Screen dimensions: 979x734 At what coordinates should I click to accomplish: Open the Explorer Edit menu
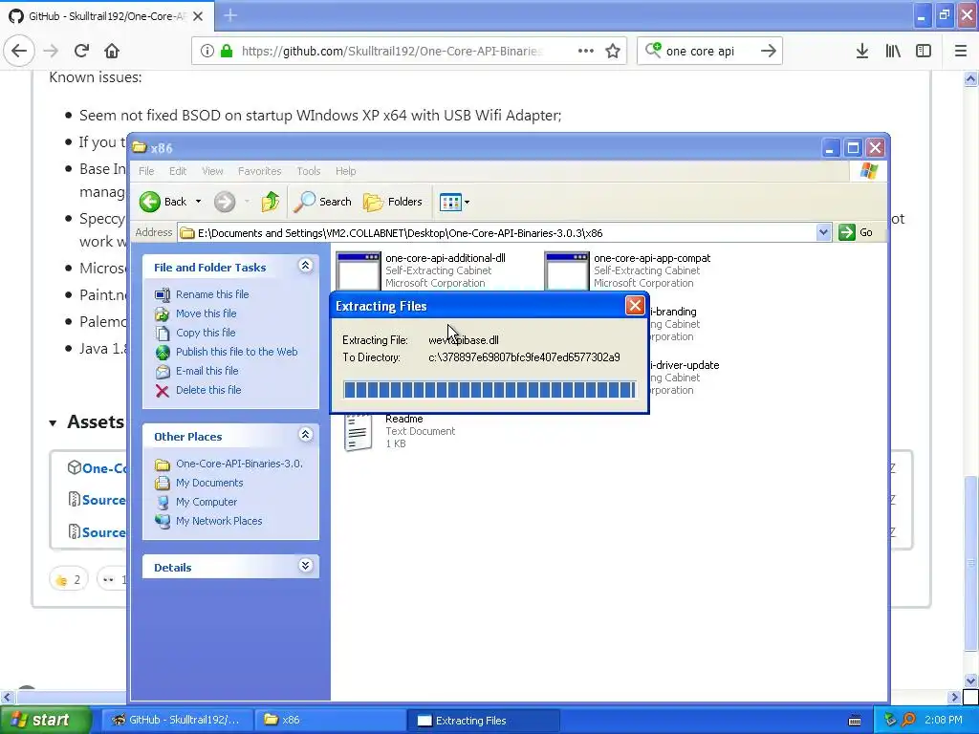point(178,171)
